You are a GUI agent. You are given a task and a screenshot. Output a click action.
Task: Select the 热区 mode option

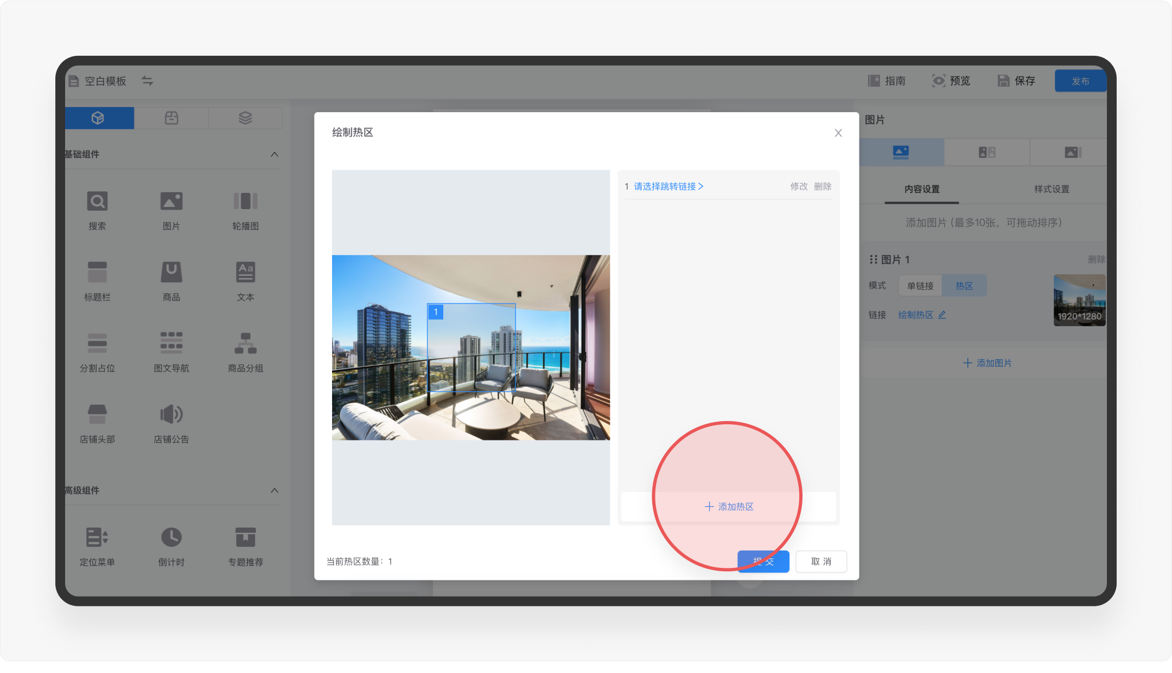click(964, 286)
